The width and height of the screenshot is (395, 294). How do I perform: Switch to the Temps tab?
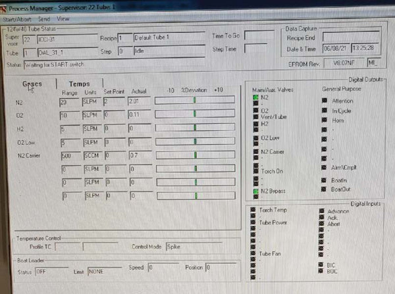coord(80,84)
